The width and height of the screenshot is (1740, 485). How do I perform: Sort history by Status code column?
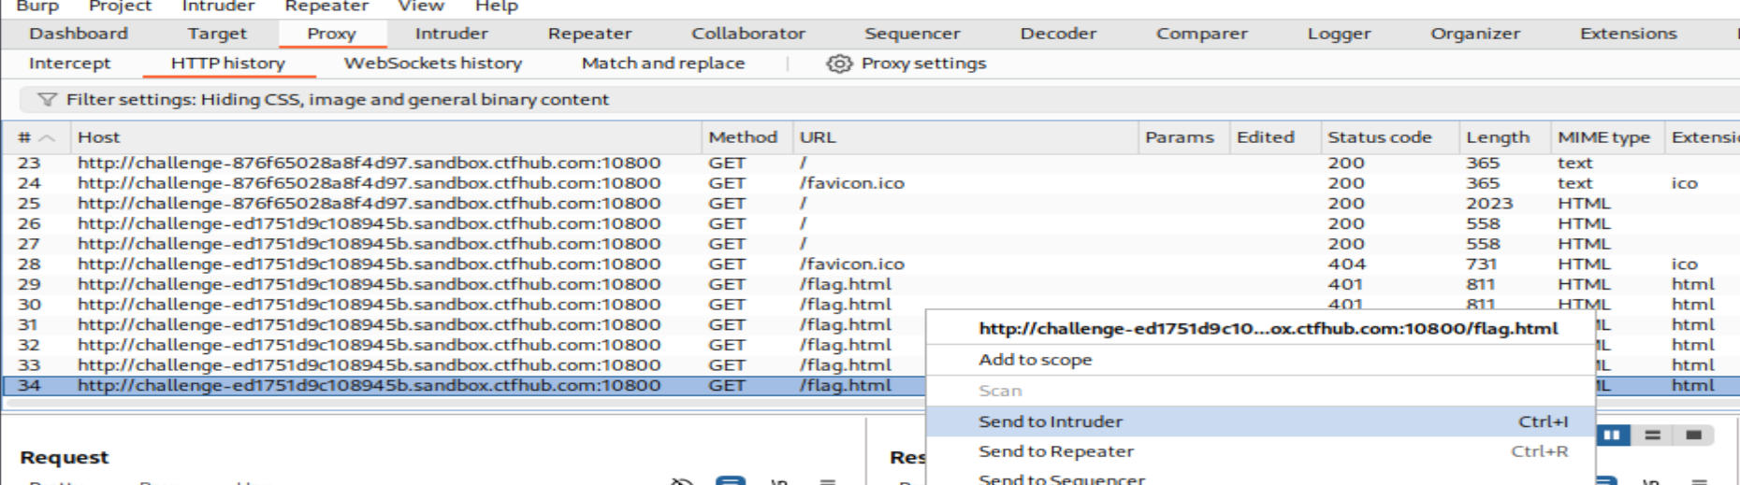coord(1379,137)
